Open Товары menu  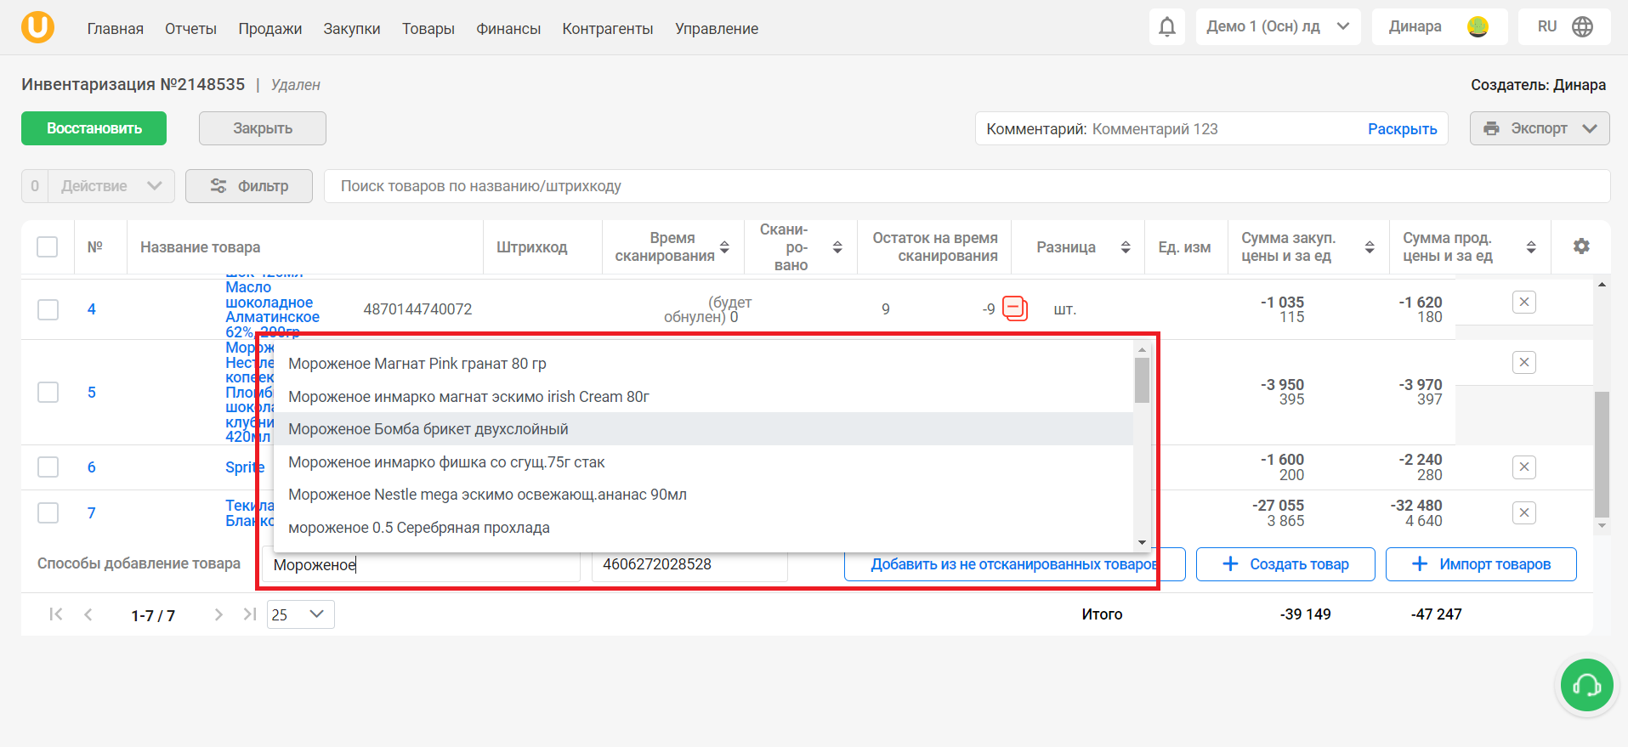(428, 29)
